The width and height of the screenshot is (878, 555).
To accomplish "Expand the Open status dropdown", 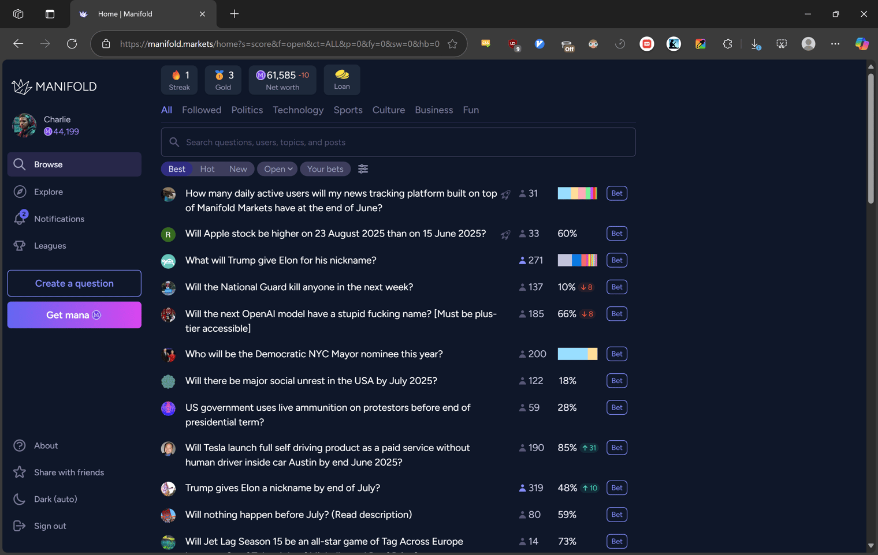I will 277,168.
